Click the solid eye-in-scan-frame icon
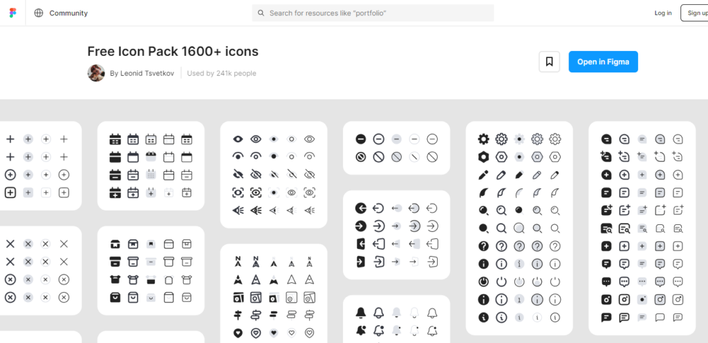The image size is (708, 343). (x=238, y=193)
